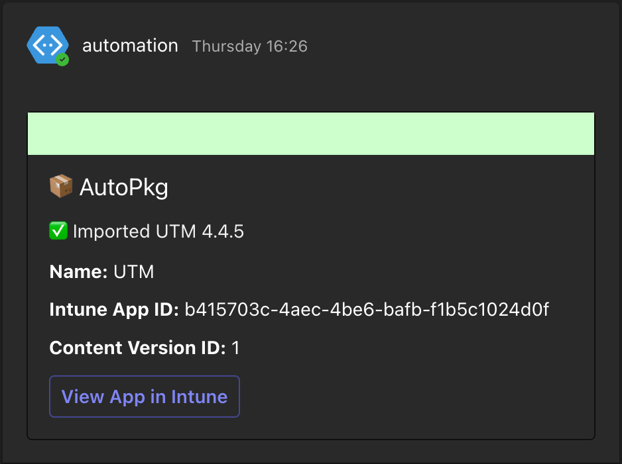Image resolution: width=622 pixels, height=464 pixels.
Task: Click the Intune App ID label
Action: pos(113,309)
